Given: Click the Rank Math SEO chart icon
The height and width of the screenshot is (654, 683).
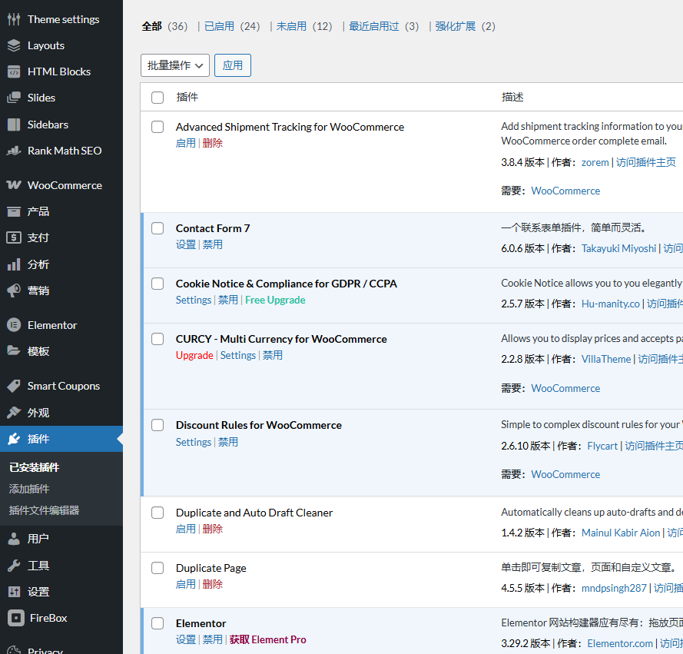Looking at the screenshot, I should pyautogui.click(x=14, y=151).
